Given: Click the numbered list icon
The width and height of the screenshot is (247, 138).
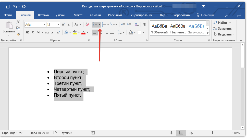Looking at the screenshot, I should [104, 24].
